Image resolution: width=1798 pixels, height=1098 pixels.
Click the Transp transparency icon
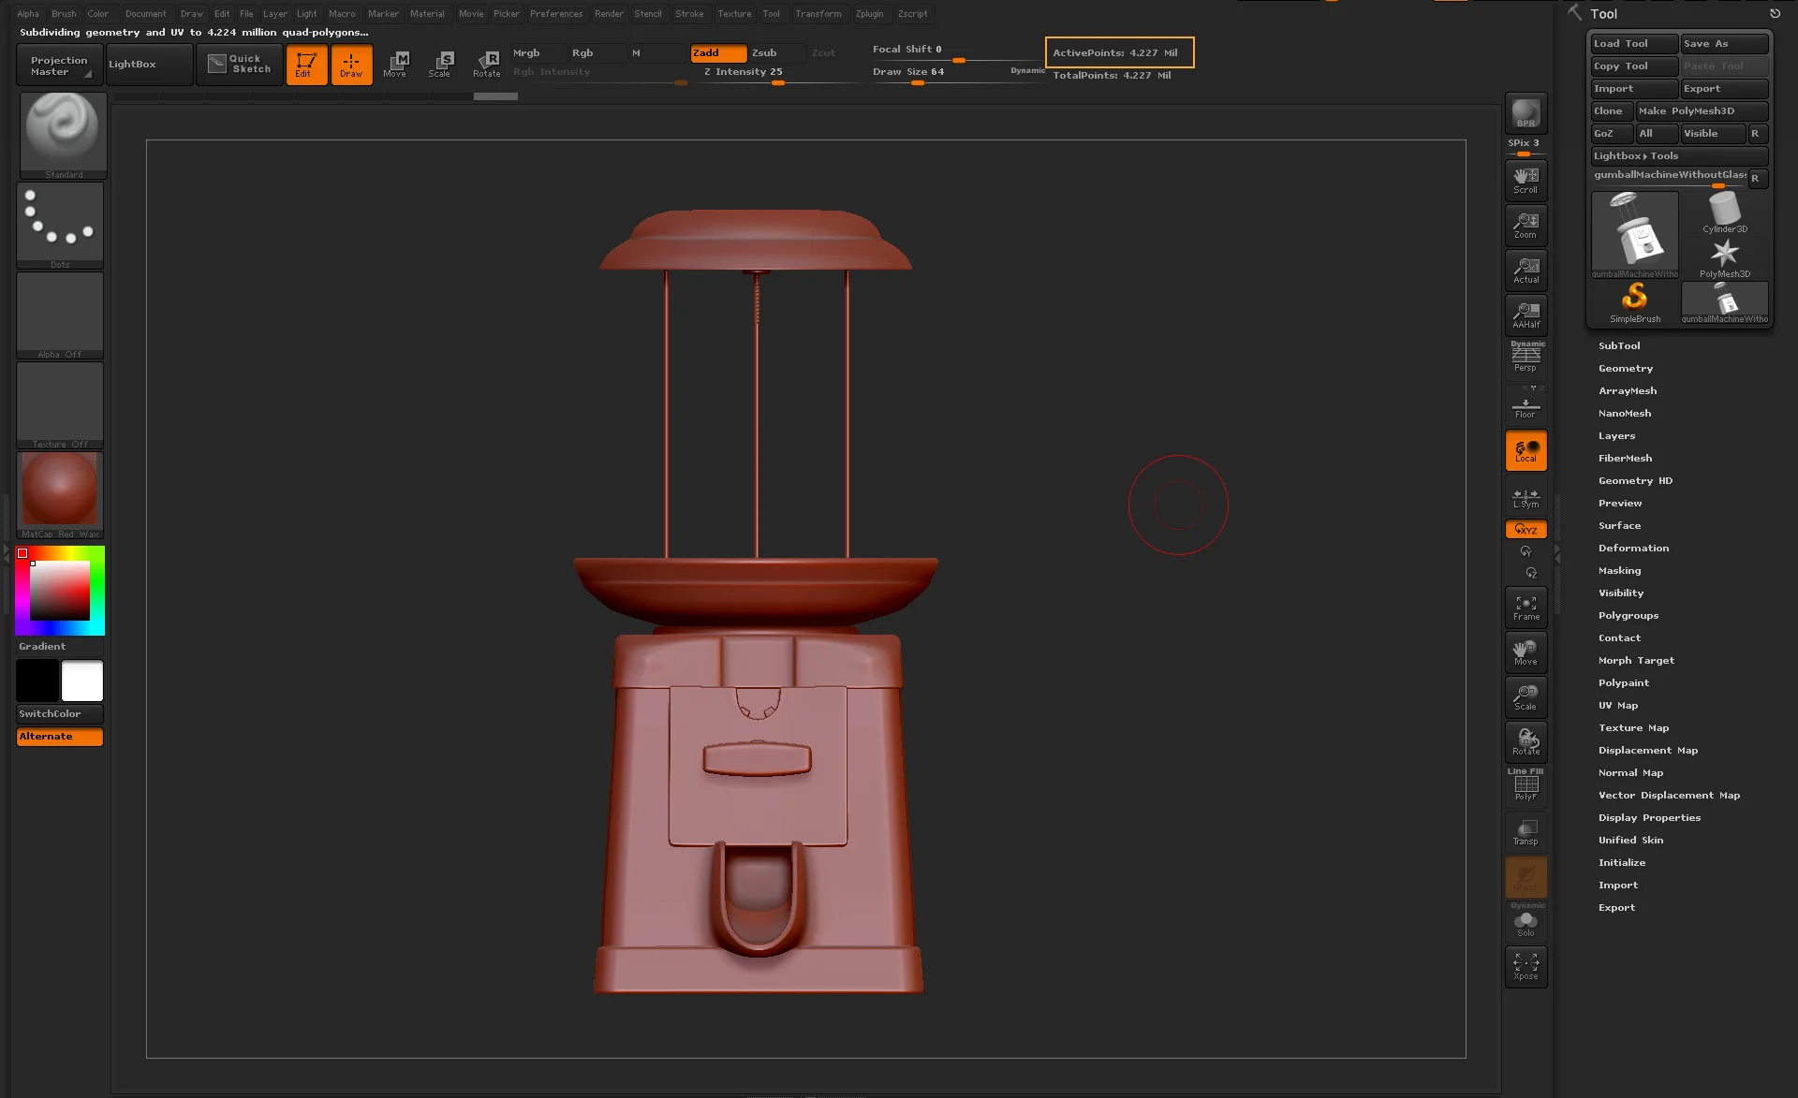[1525, 832]
